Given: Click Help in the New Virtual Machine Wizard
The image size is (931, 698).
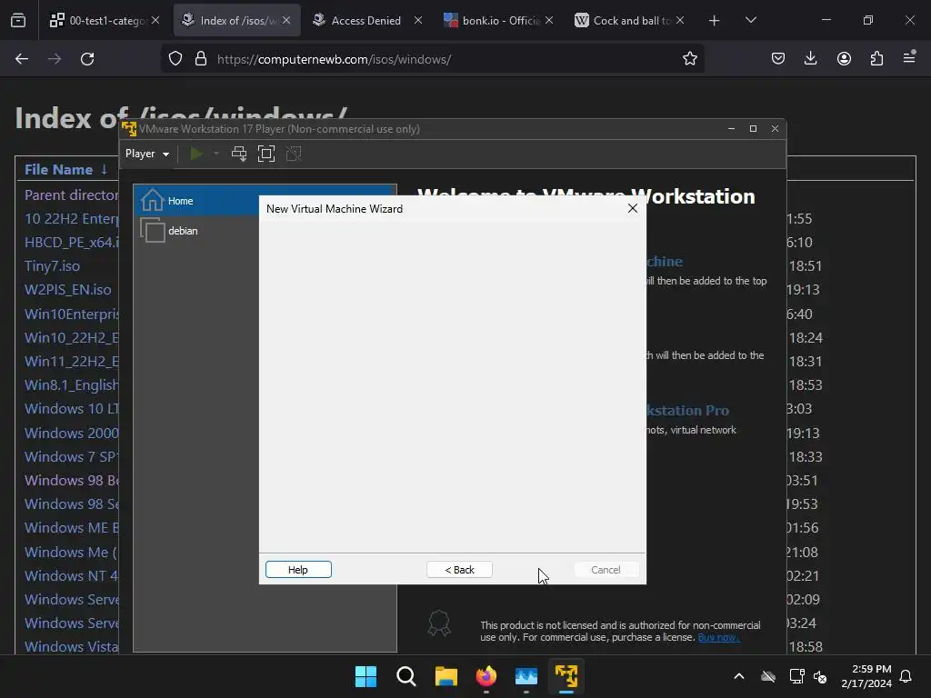Looking at the screenshot, I should click(x=298, y=570).
